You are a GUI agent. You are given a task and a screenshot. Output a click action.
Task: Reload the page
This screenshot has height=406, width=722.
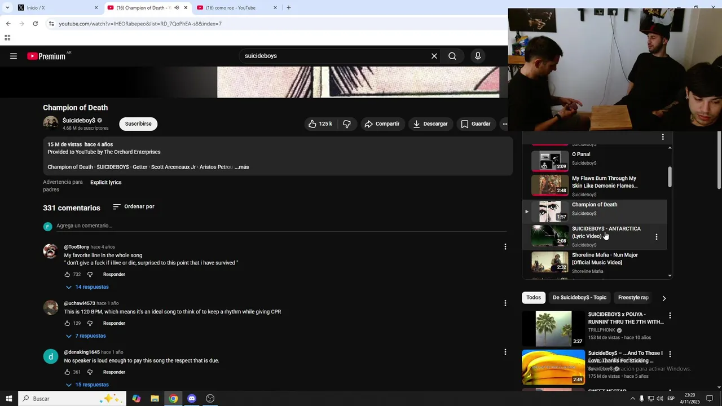(x=35, y=24)
